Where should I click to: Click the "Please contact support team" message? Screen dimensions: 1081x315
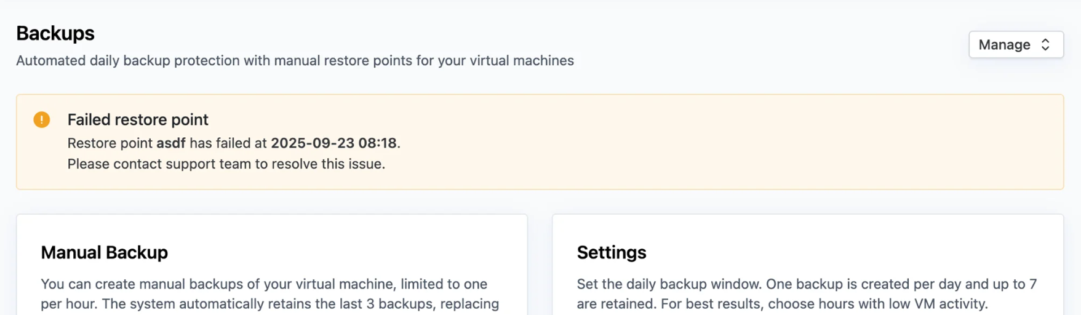click(226, 164)
